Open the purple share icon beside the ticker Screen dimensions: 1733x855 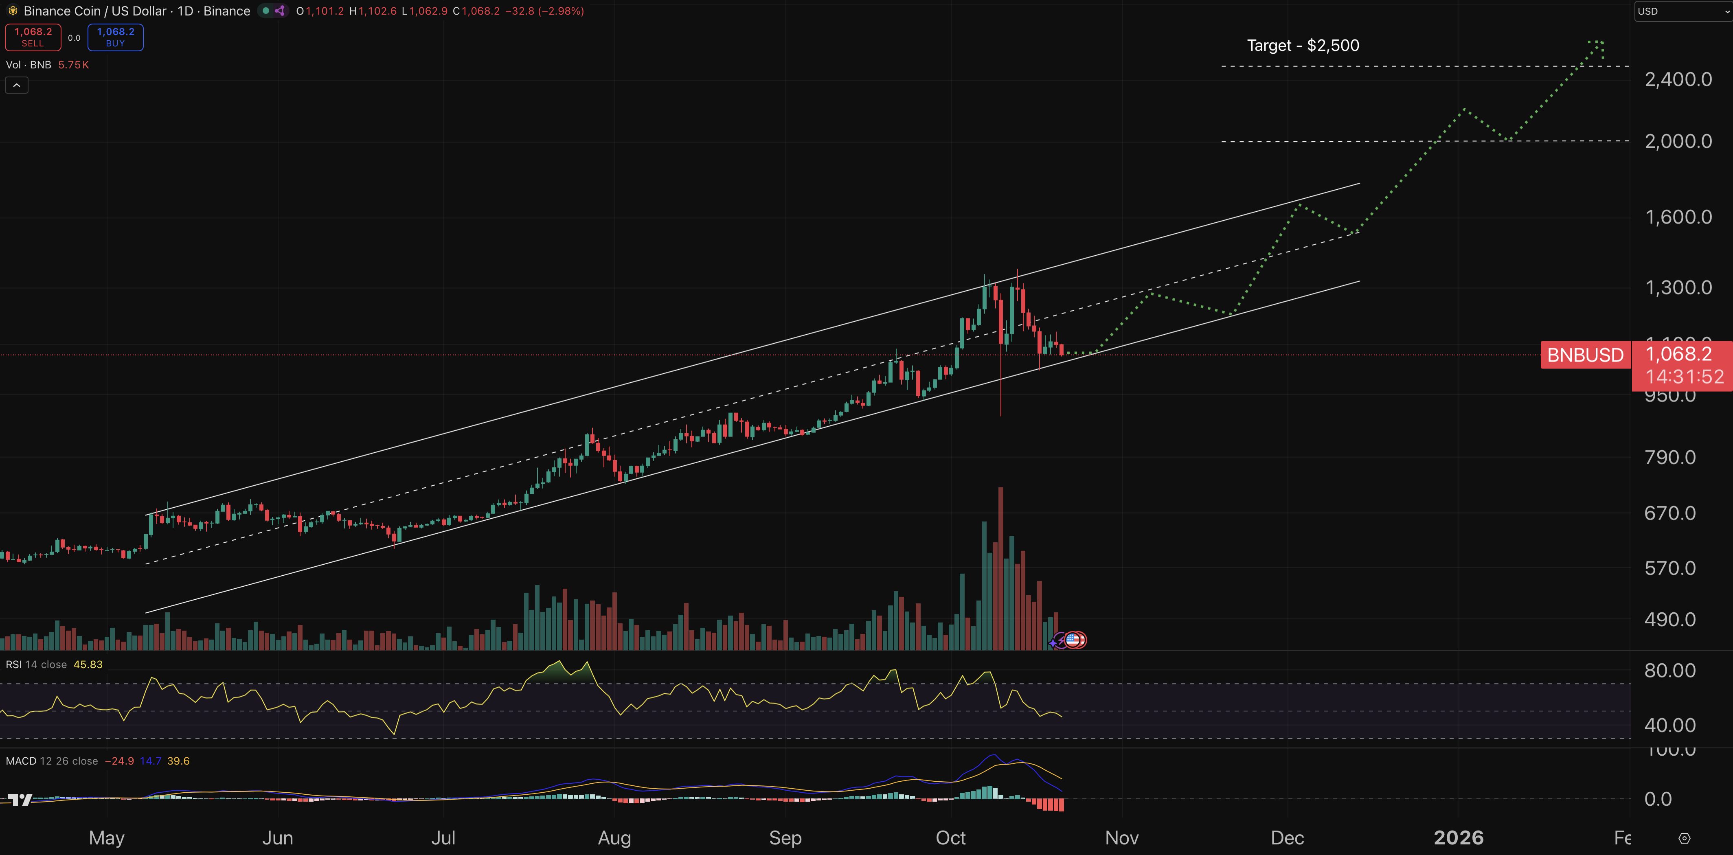tap(281, 11)
